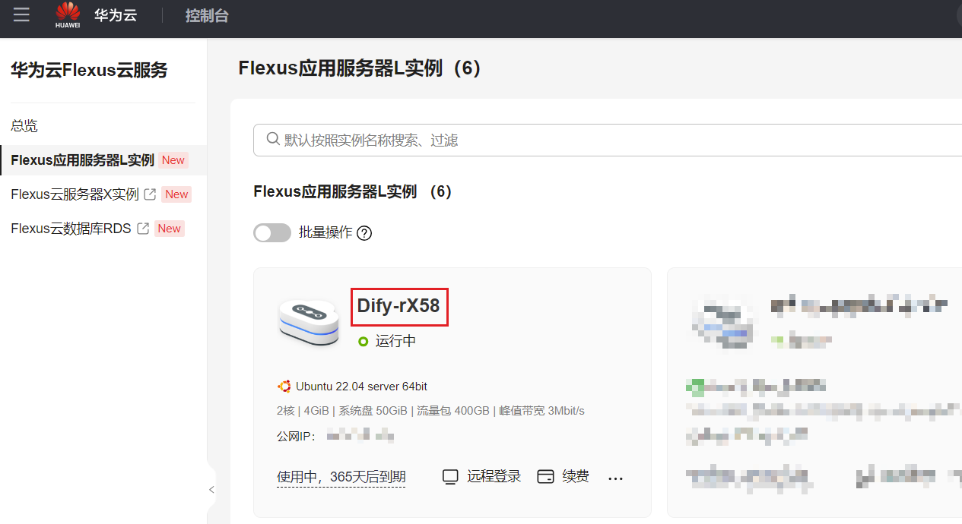Click external link icon beside Flexus云数据库RDS
Screen dimensions: 962x524
(142, 229)
